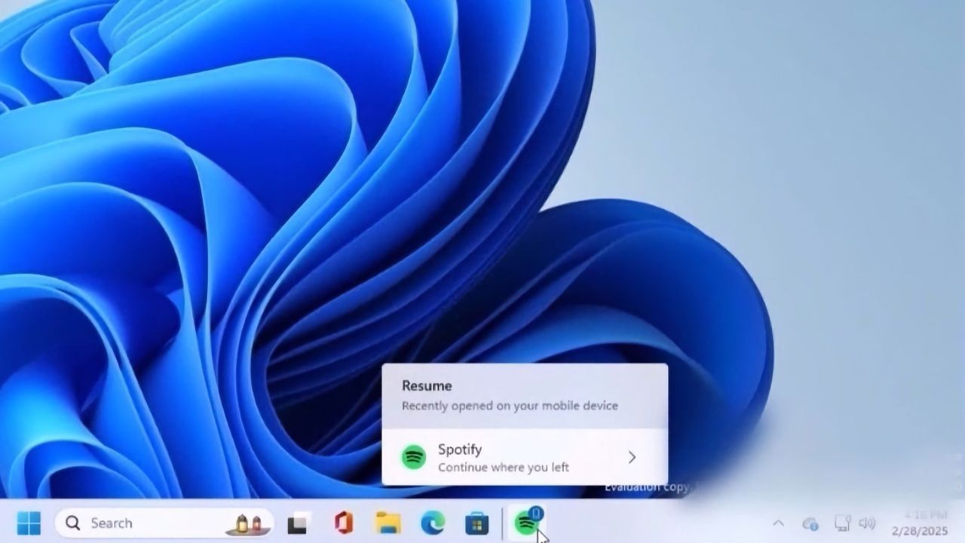The width and height of the screenshot is (965, 543).
Task: Click the Resume notification header
Action: 427,385
